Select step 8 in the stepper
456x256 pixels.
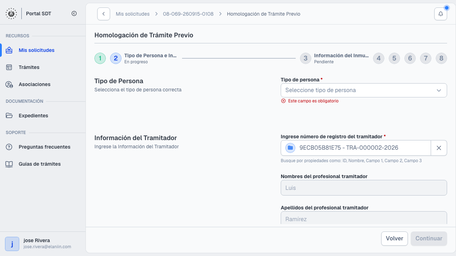coord(441,58)
